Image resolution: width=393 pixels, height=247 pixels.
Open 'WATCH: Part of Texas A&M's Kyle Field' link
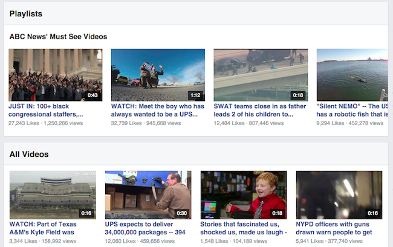[51, 227]
